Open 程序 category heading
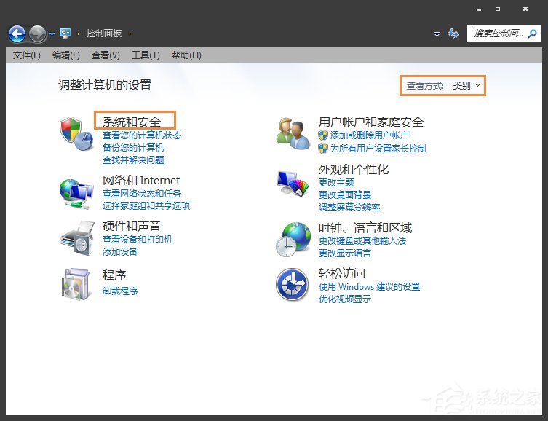Image resolution: width=548 pixels, height=421 pixels. point(114,275)
